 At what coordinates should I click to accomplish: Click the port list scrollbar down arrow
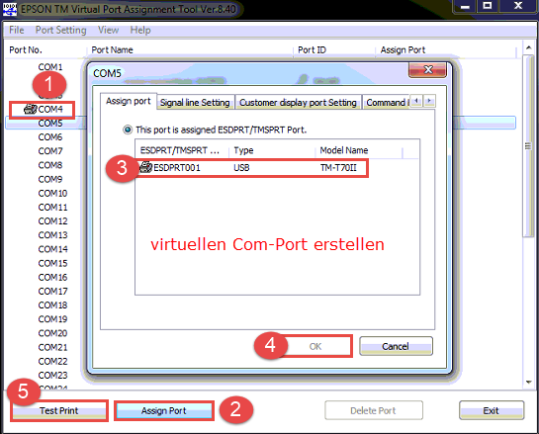point(528,383)
